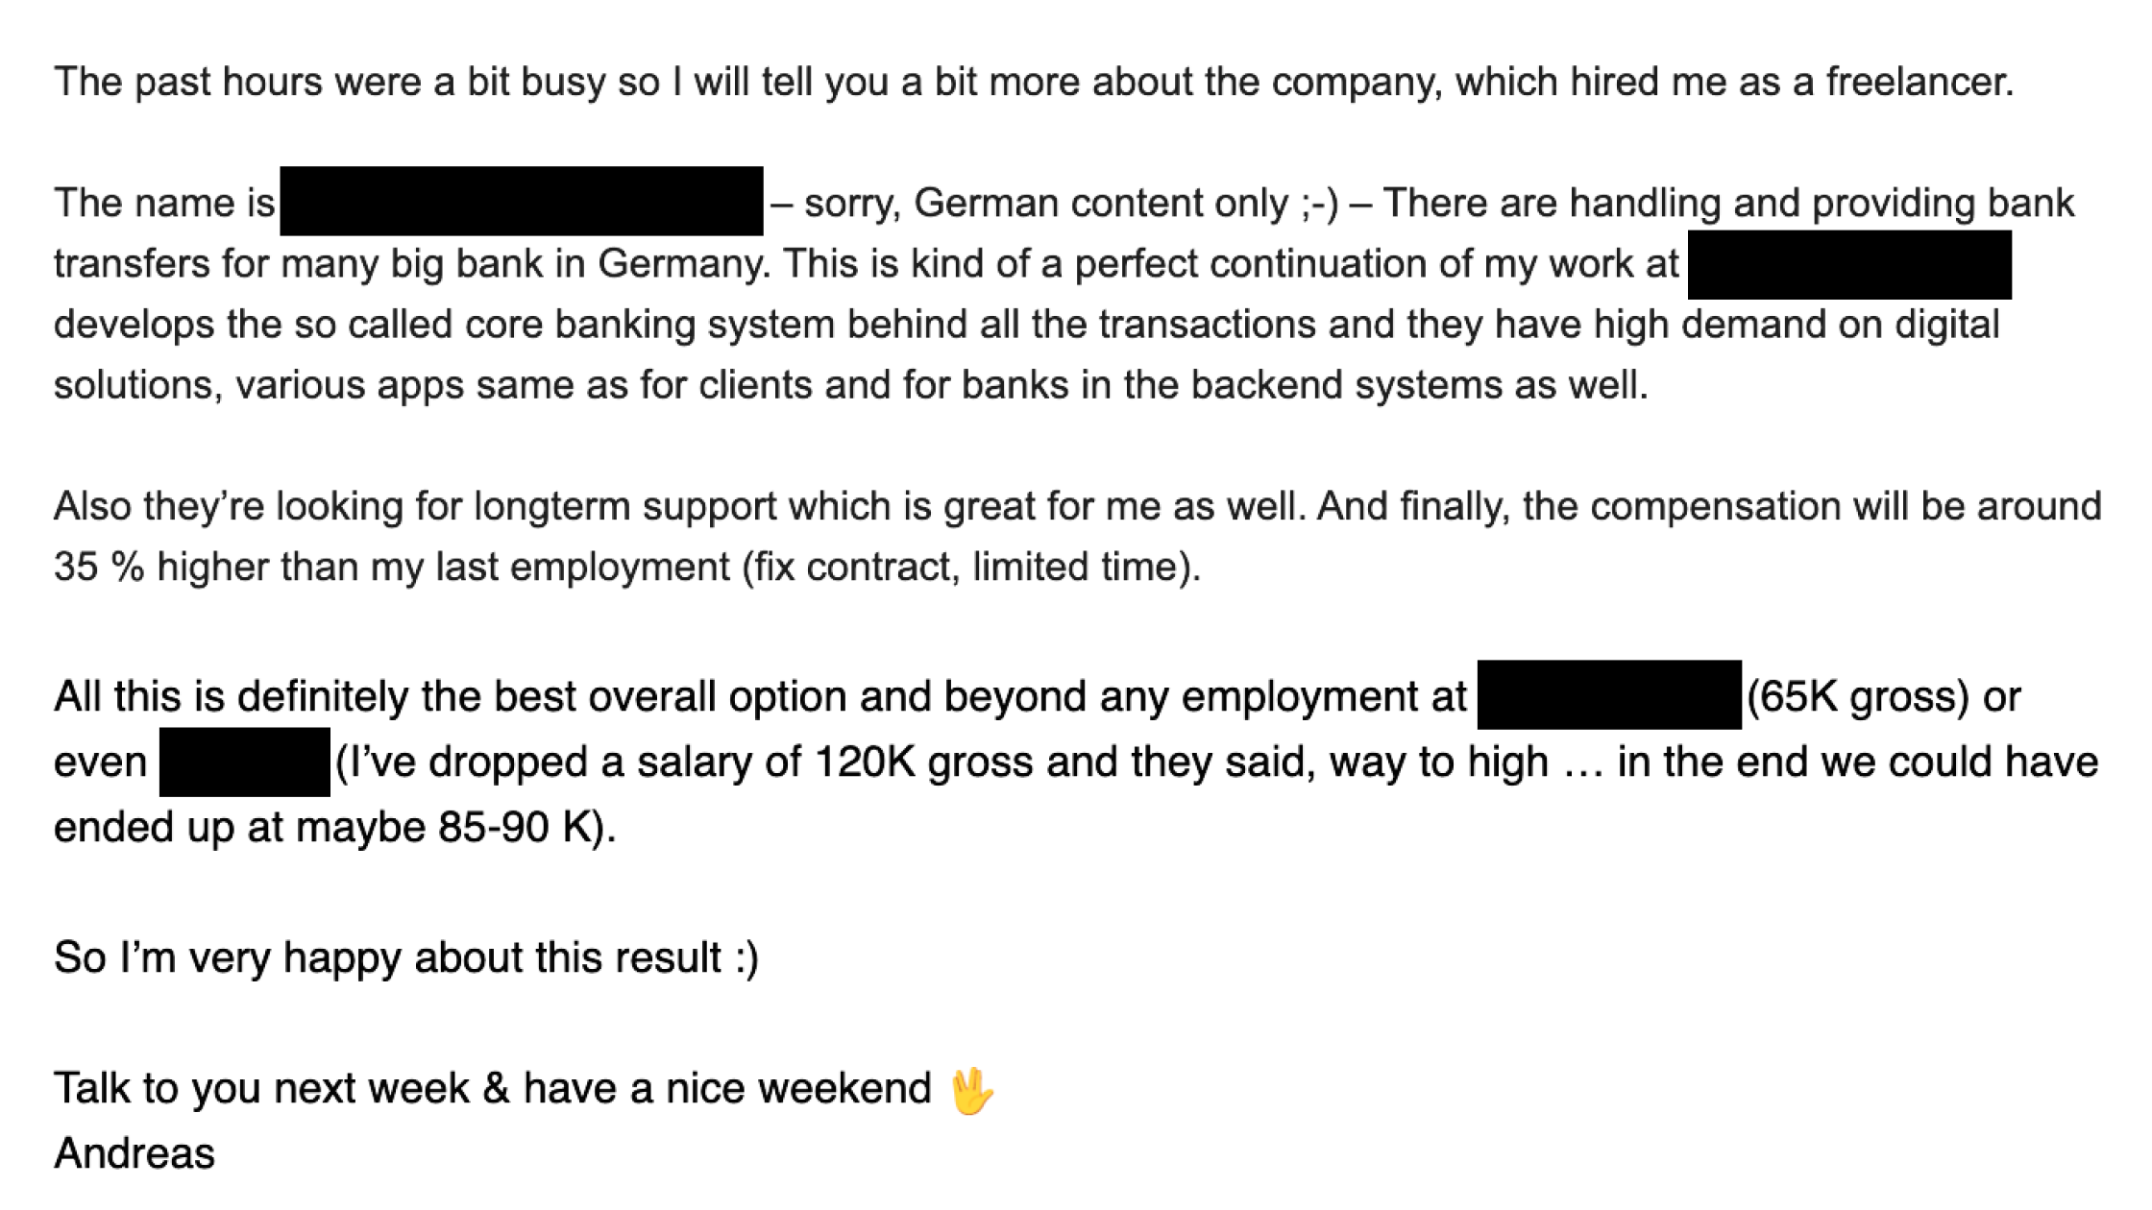
Task: Click the redacted company name after "The name is"
Action: (522, 202)
